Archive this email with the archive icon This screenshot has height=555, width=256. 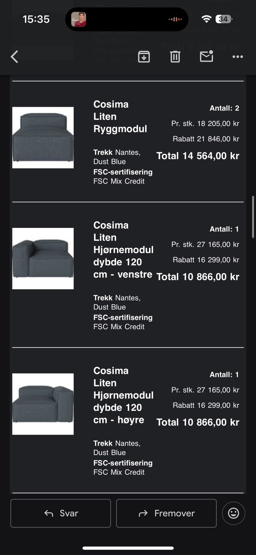click(144, 57)
